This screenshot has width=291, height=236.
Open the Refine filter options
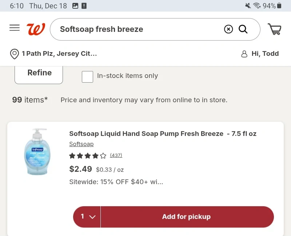[39, 73]
